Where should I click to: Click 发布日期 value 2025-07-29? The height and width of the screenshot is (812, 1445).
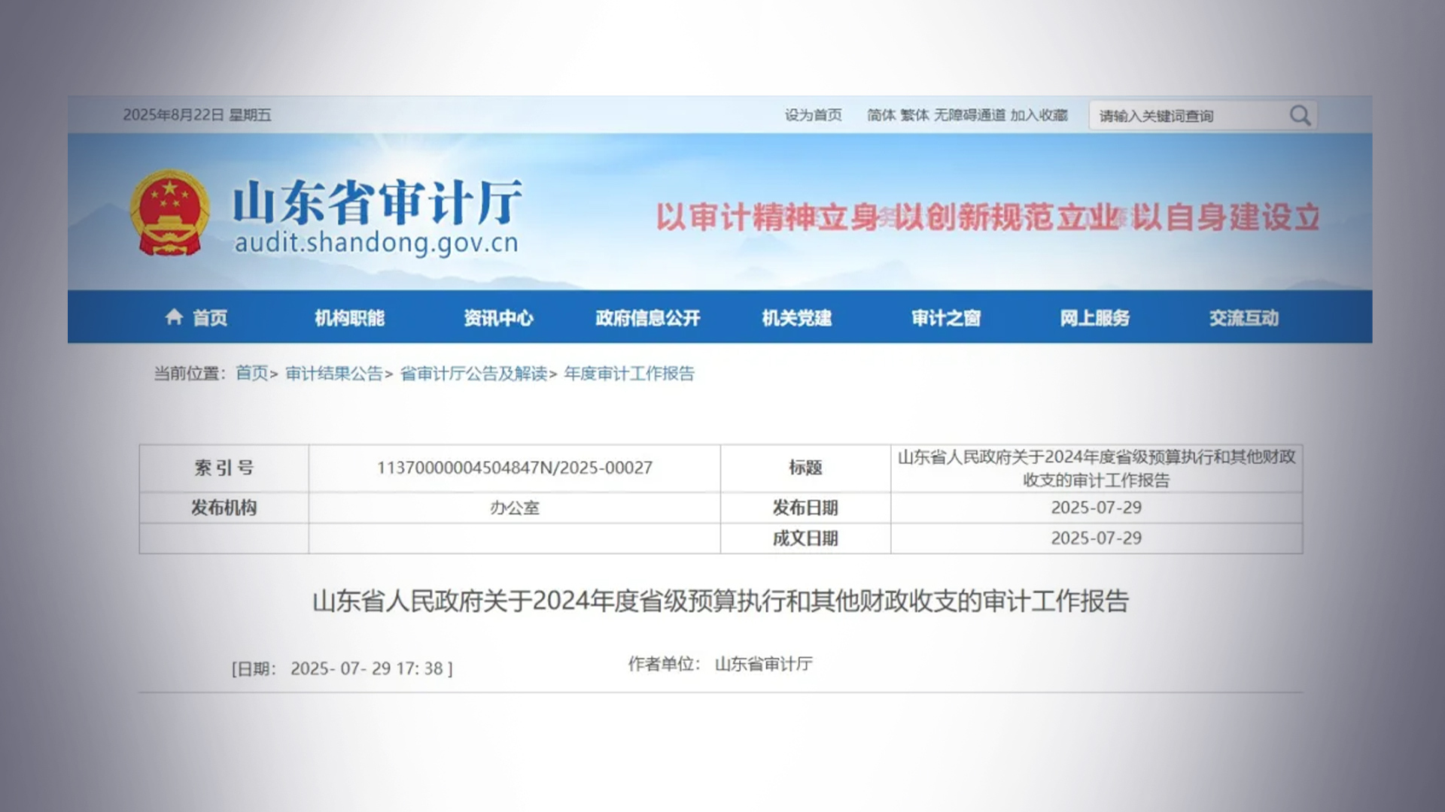pos(1096,507)
